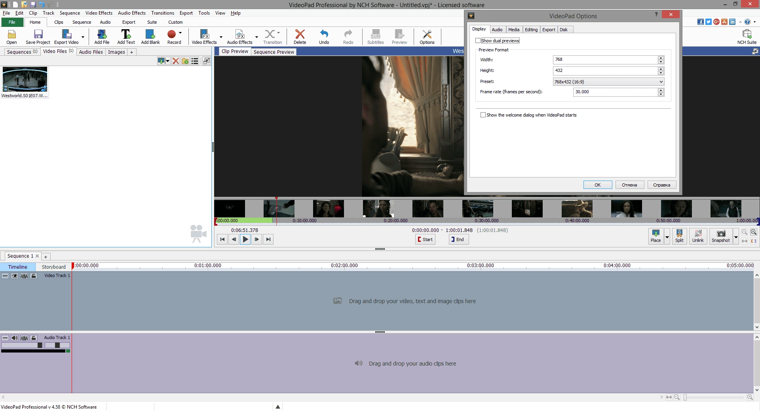760x411 pixels.
Task: Undo the last action
Action: click(324, 37)
